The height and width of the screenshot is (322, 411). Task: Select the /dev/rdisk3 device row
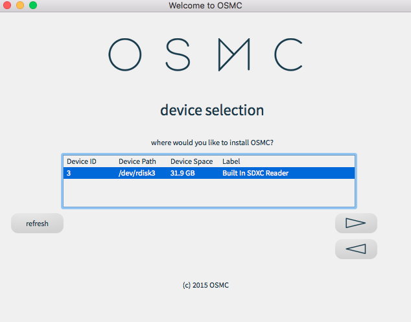coord(209,173)
